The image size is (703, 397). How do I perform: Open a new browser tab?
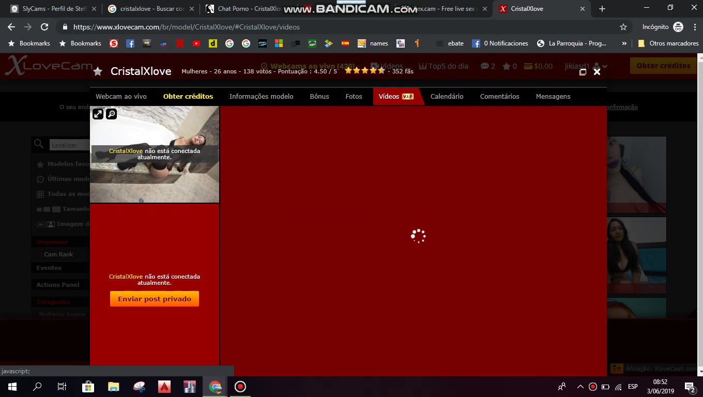tap(602, 9)
